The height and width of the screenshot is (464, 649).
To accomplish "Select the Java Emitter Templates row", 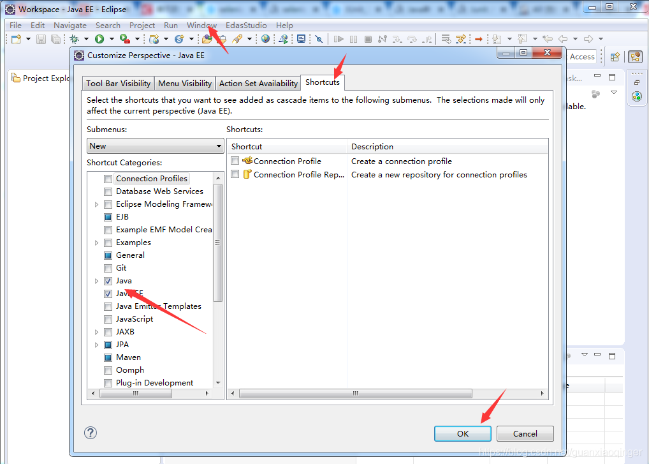I will [159, 306].
